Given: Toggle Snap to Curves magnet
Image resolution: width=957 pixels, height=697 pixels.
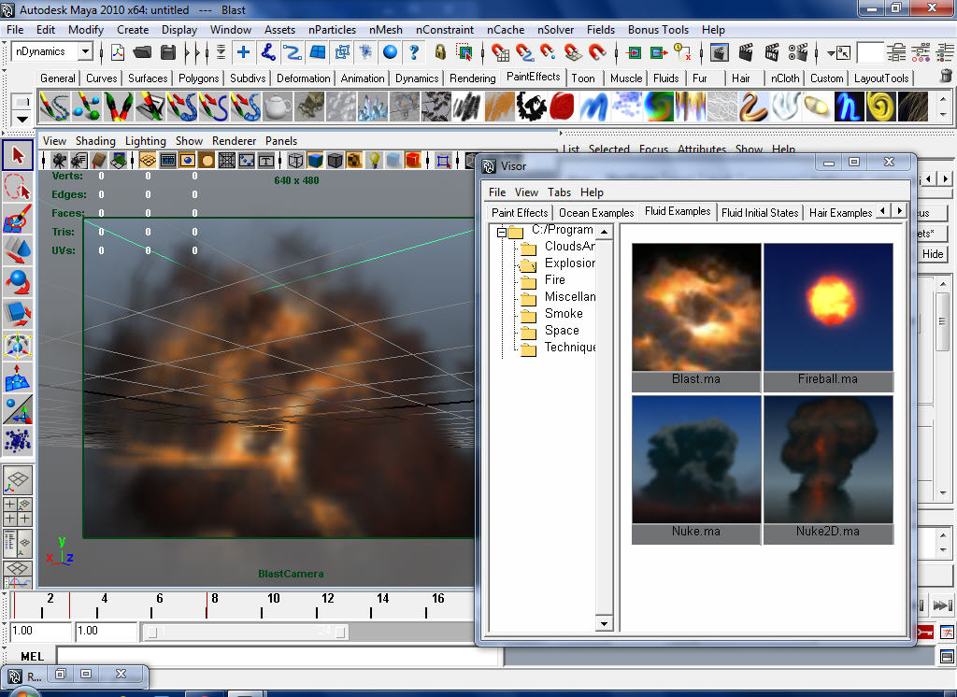Looking at the screenshot, I should (x=524, y=52).
